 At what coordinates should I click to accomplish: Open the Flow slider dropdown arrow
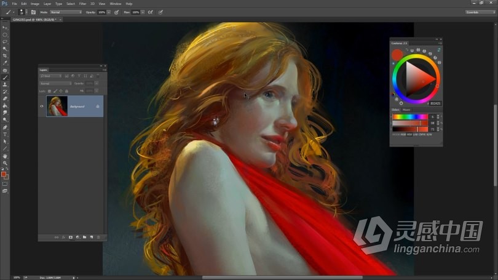point(143,12)
